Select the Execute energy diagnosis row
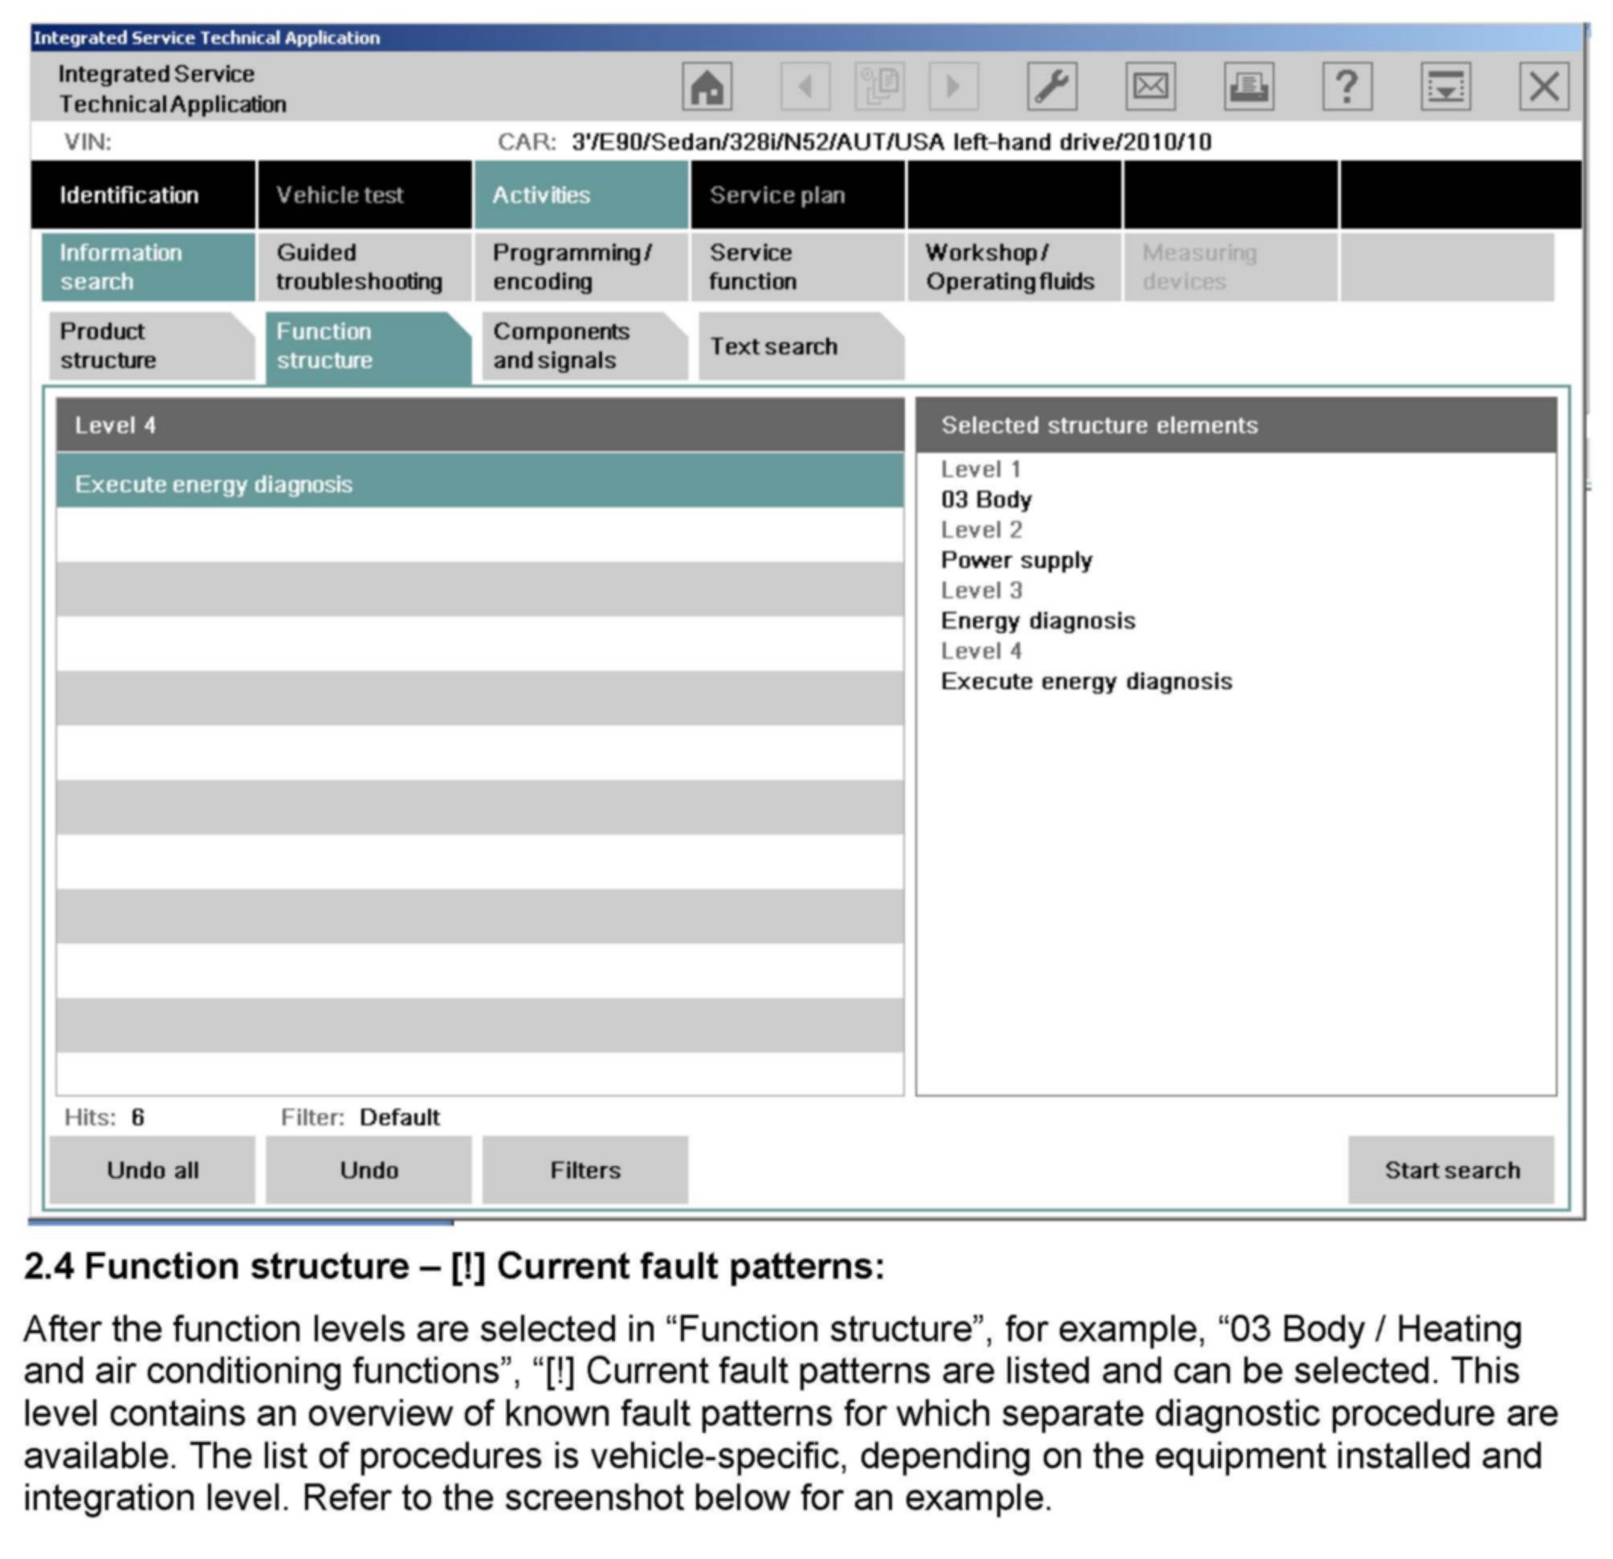Screen dimensions: 1613x1559 tap(479, 484)
